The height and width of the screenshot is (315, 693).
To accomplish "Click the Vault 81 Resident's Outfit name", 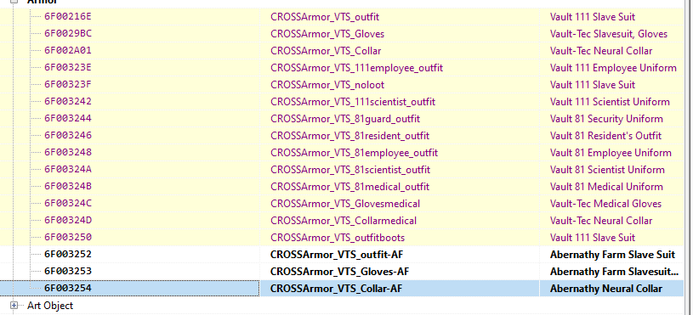I will point(605,136).
